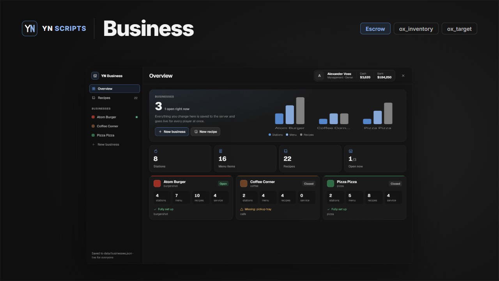Viewport: 499px width, 281px height.
Task: Click the Stations legend color dot
Action: 270,135
